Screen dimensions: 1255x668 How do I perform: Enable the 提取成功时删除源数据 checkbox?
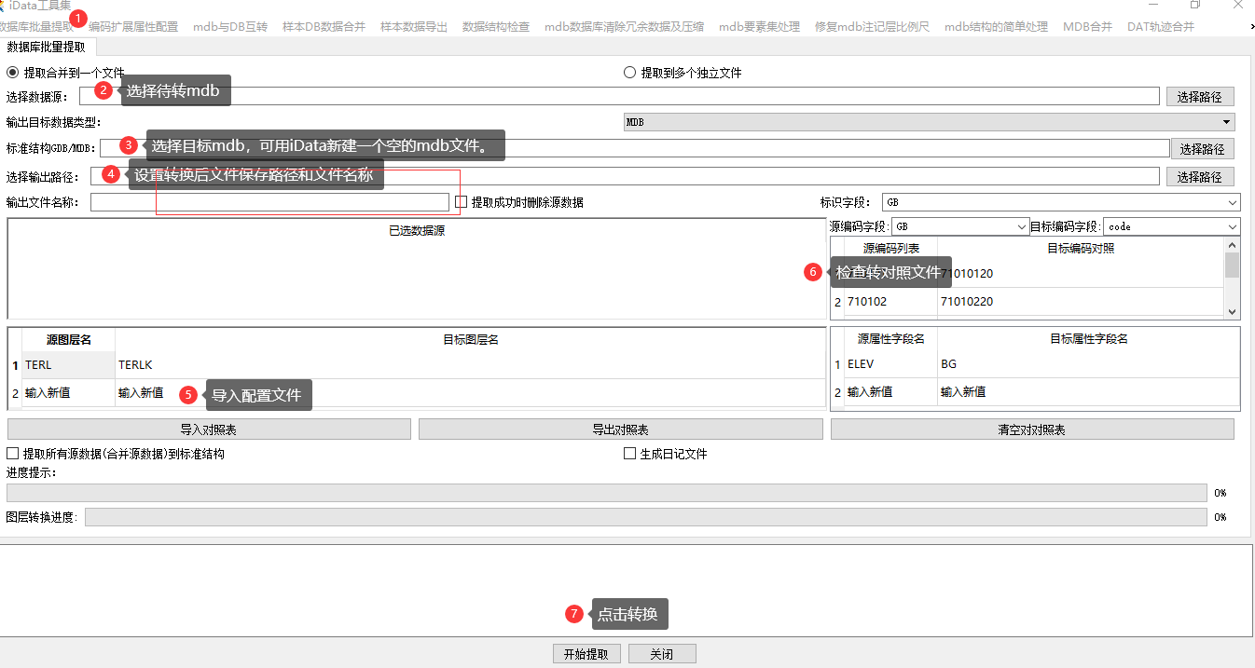[x=461, y=202]
